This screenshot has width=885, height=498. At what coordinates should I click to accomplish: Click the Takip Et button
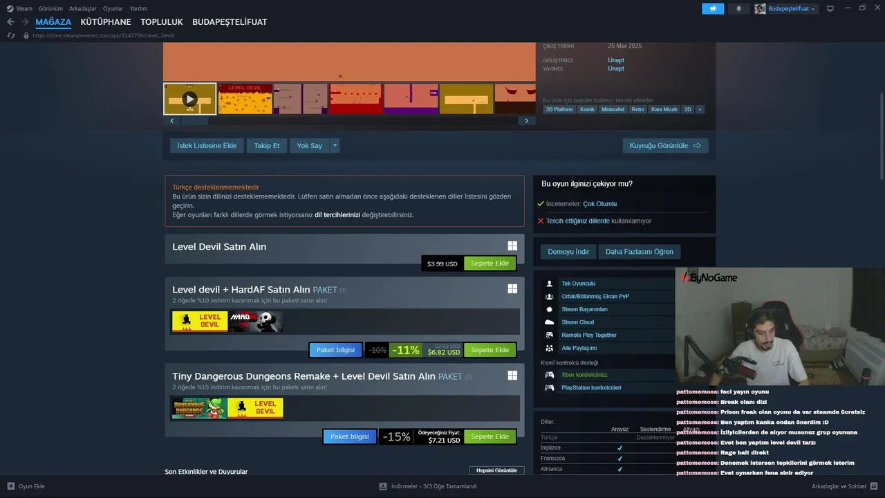267,146
